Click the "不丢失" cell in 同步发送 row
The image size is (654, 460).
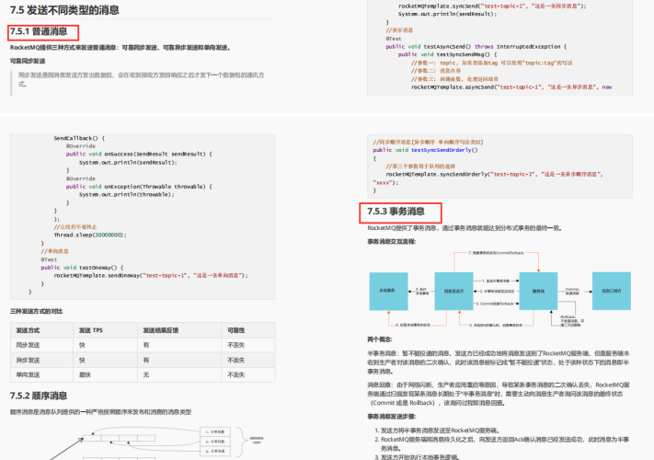tap(236, 345)
